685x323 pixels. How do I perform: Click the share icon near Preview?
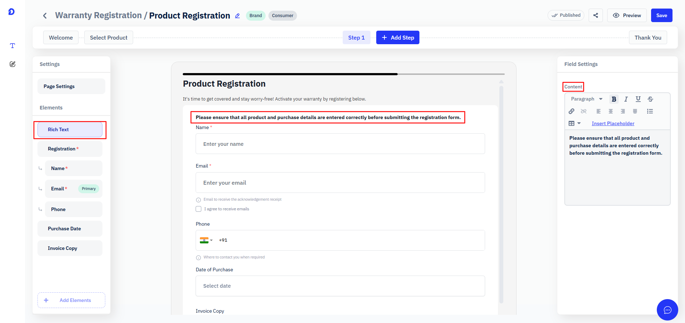click(596, 15)
